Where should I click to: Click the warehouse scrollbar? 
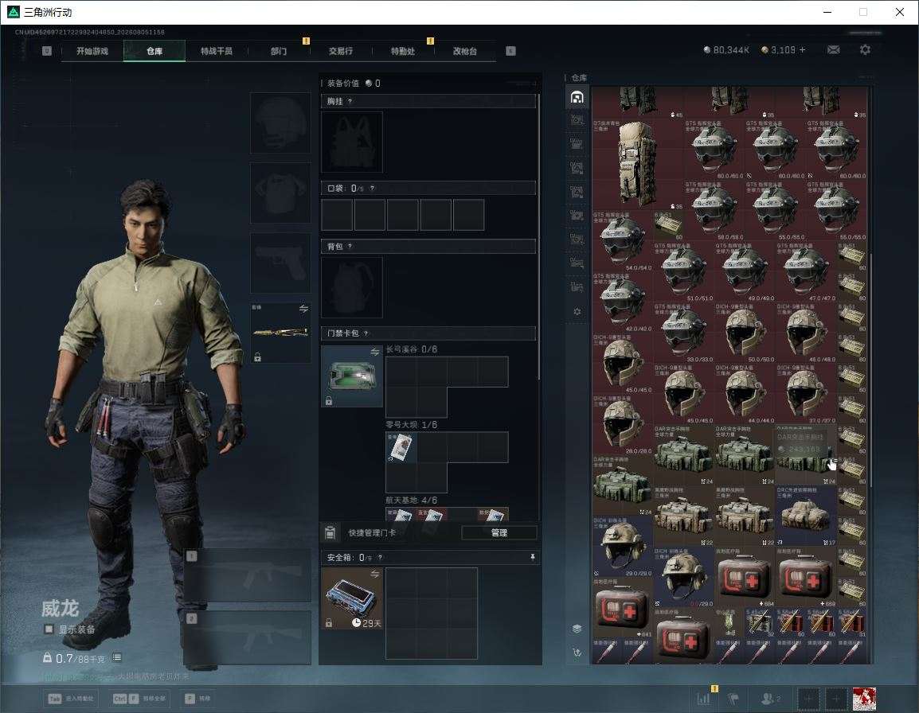click(x=871, y=368)
